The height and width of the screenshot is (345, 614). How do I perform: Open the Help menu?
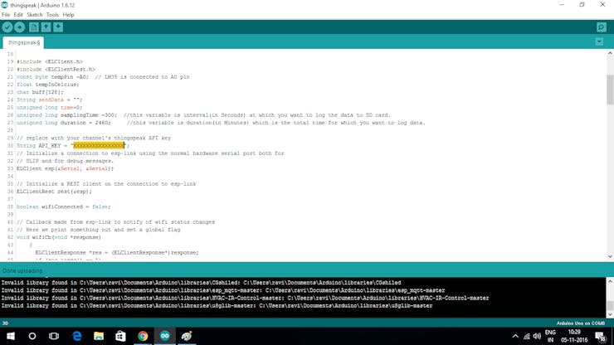coord(69,14)
